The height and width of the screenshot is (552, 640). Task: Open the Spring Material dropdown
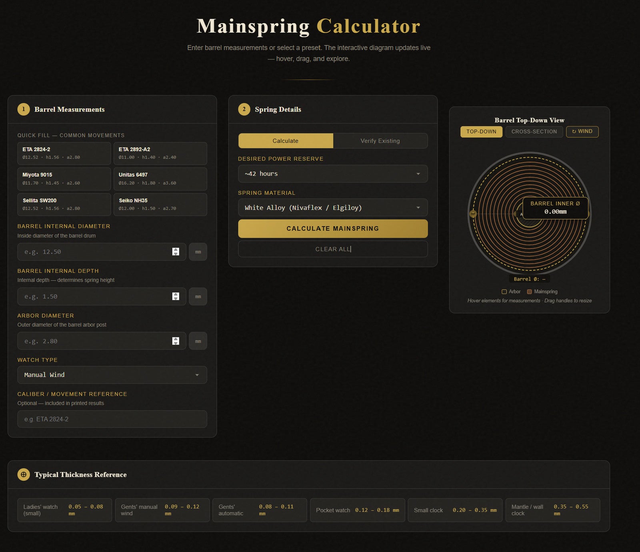(x=333, y=208)
